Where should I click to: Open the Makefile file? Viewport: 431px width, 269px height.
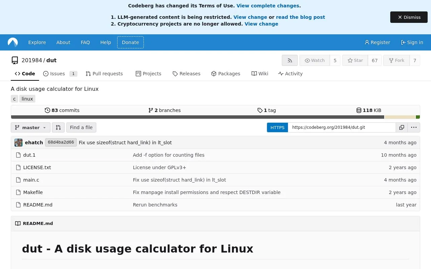click(x=33, y=192)
